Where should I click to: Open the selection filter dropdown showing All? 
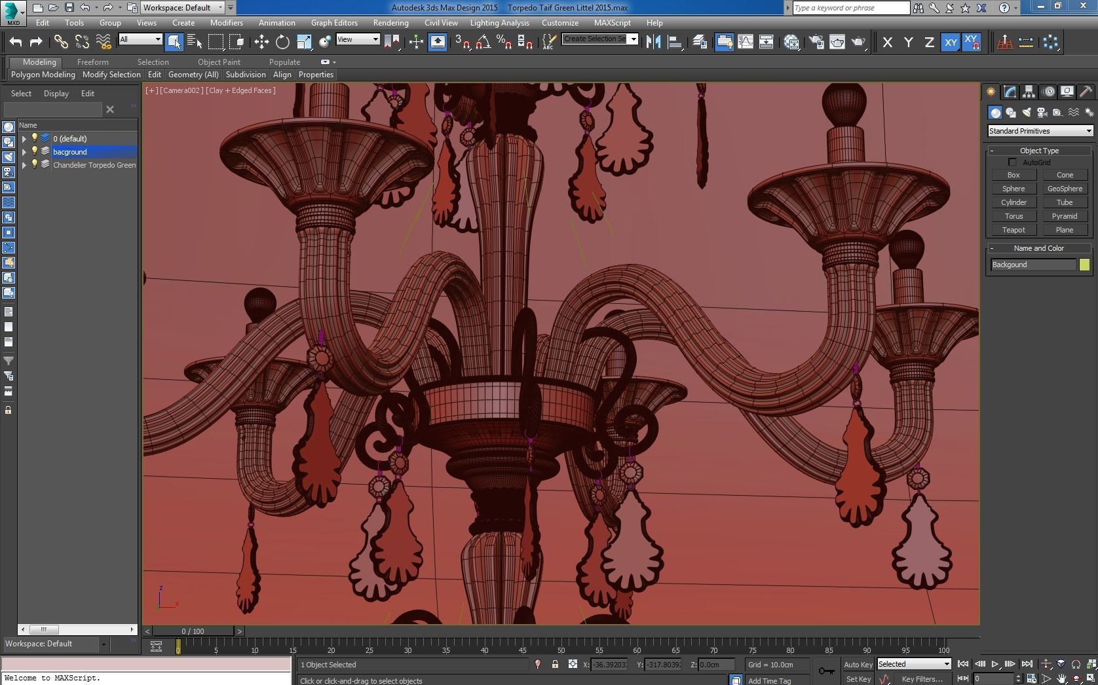[x=140, y=39]
